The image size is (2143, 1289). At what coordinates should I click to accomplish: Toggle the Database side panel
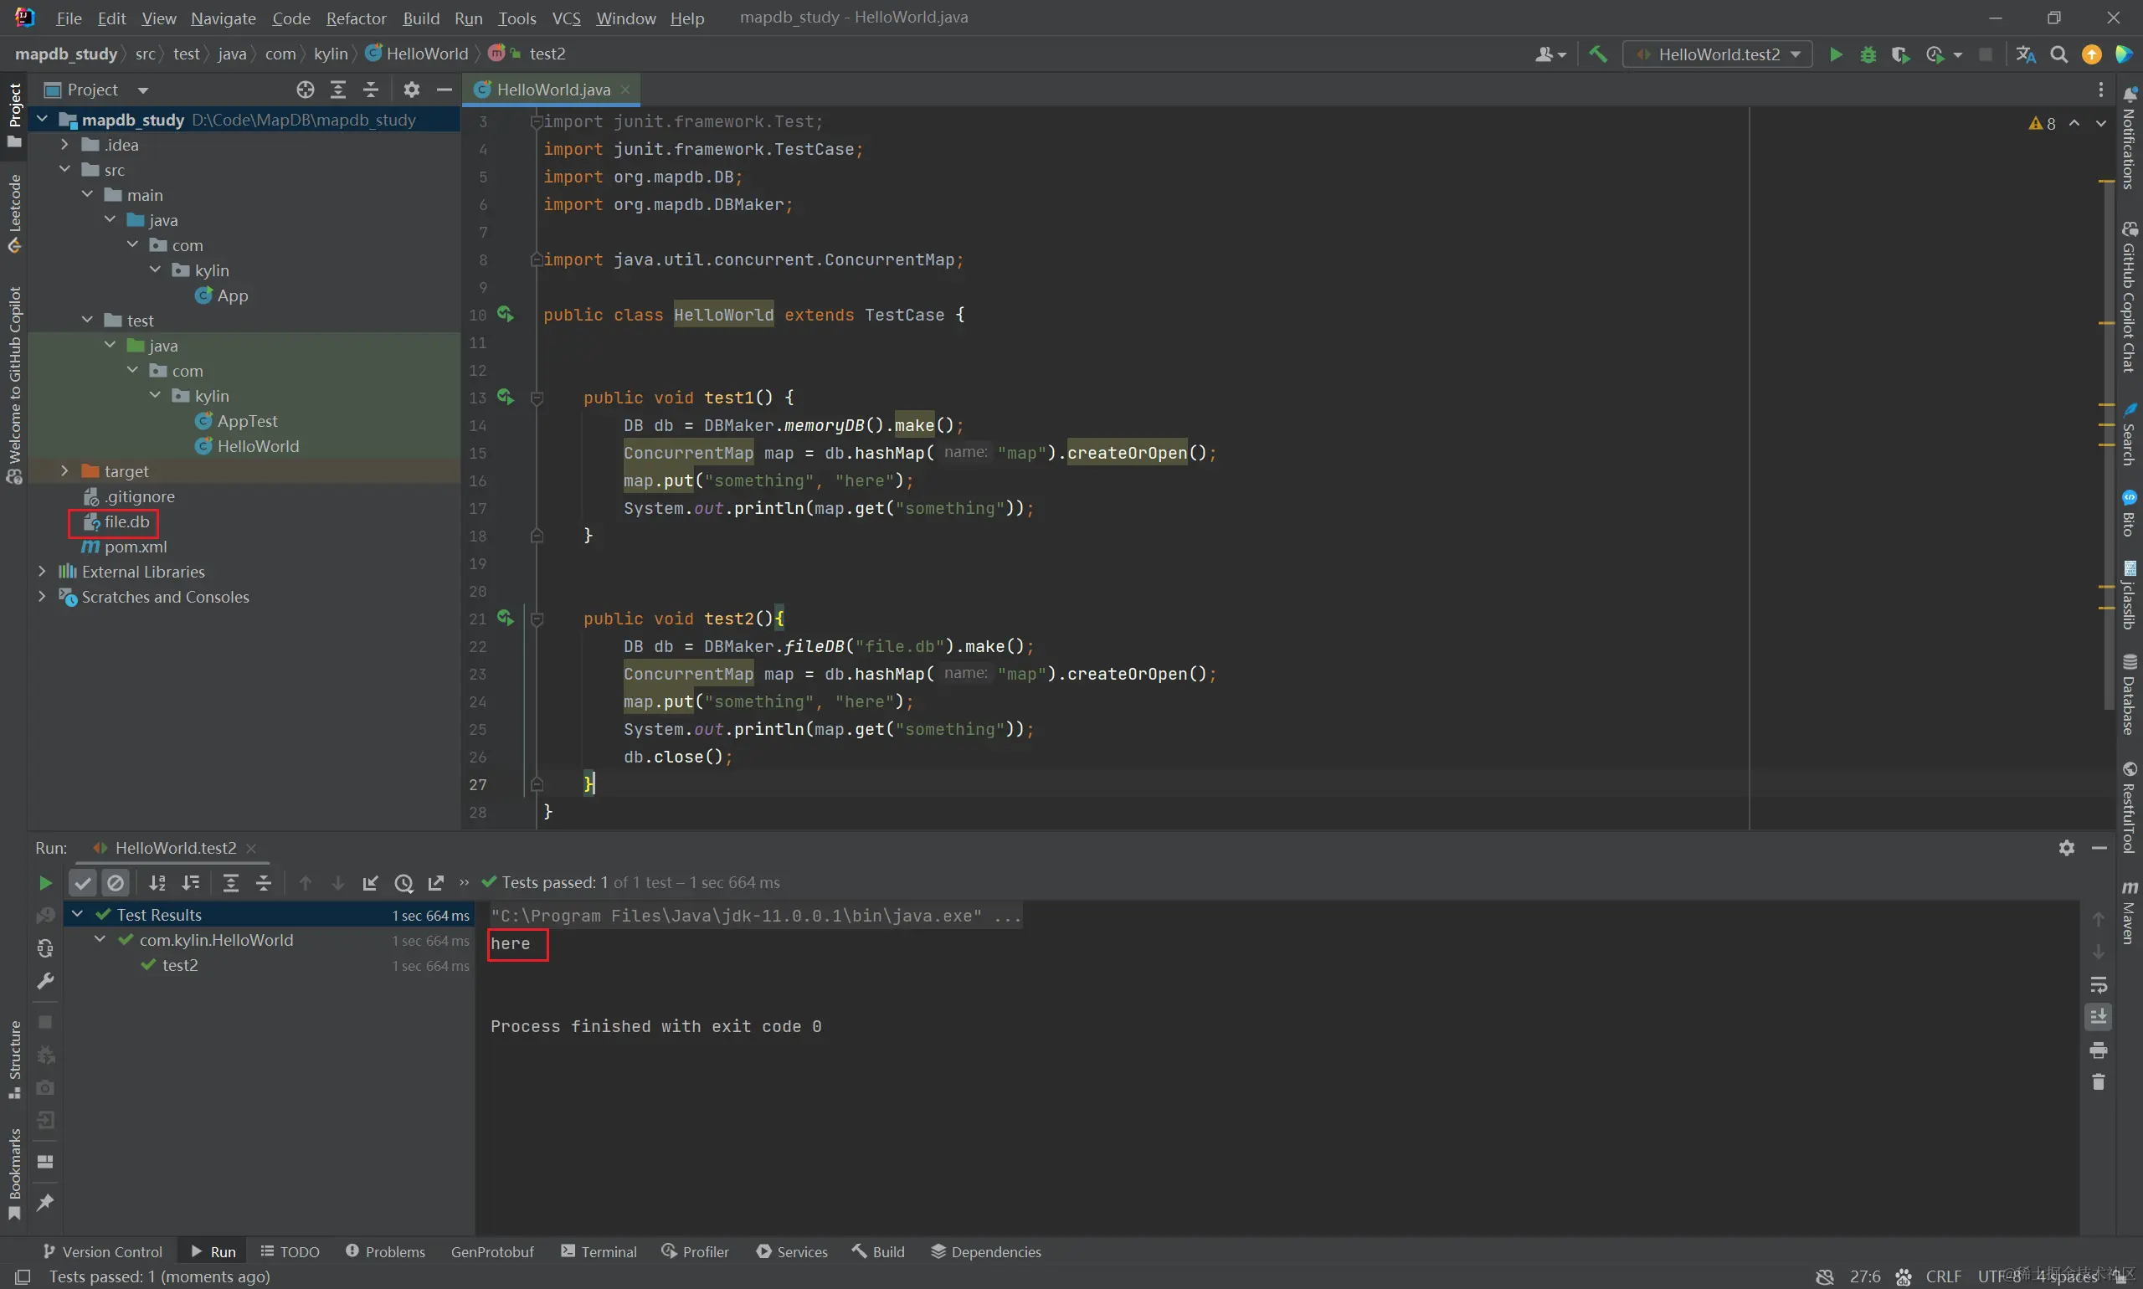click(2129, 695)
